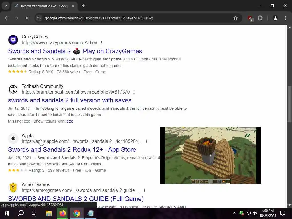The height and width of the screenshot is (219, 292).
Task: Open Task View on the taskbar
Action: point(34,213)
